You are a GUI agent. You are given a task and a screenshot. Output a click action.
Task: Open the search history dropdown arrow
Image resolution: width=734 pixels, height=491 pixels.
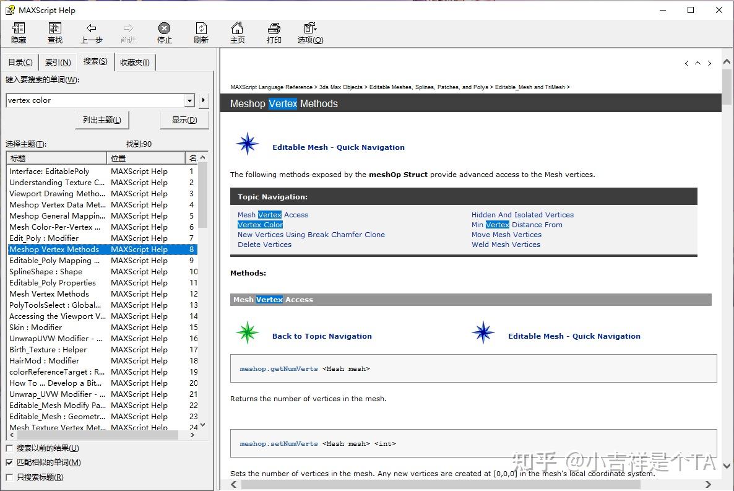pos(191,100)
